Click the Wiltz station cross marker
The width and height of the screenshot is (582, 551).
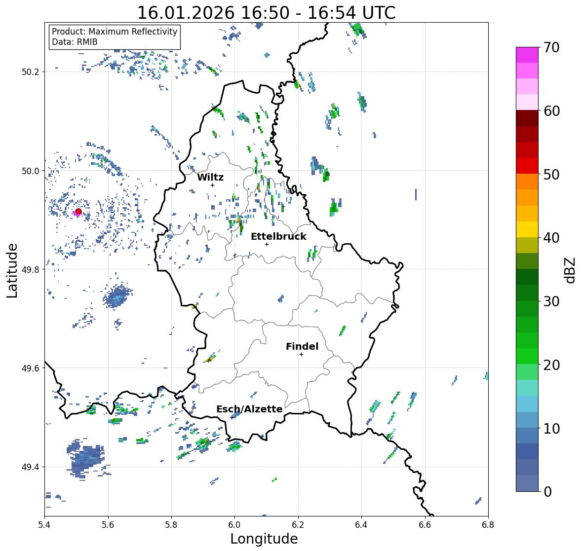pos(212,185)
